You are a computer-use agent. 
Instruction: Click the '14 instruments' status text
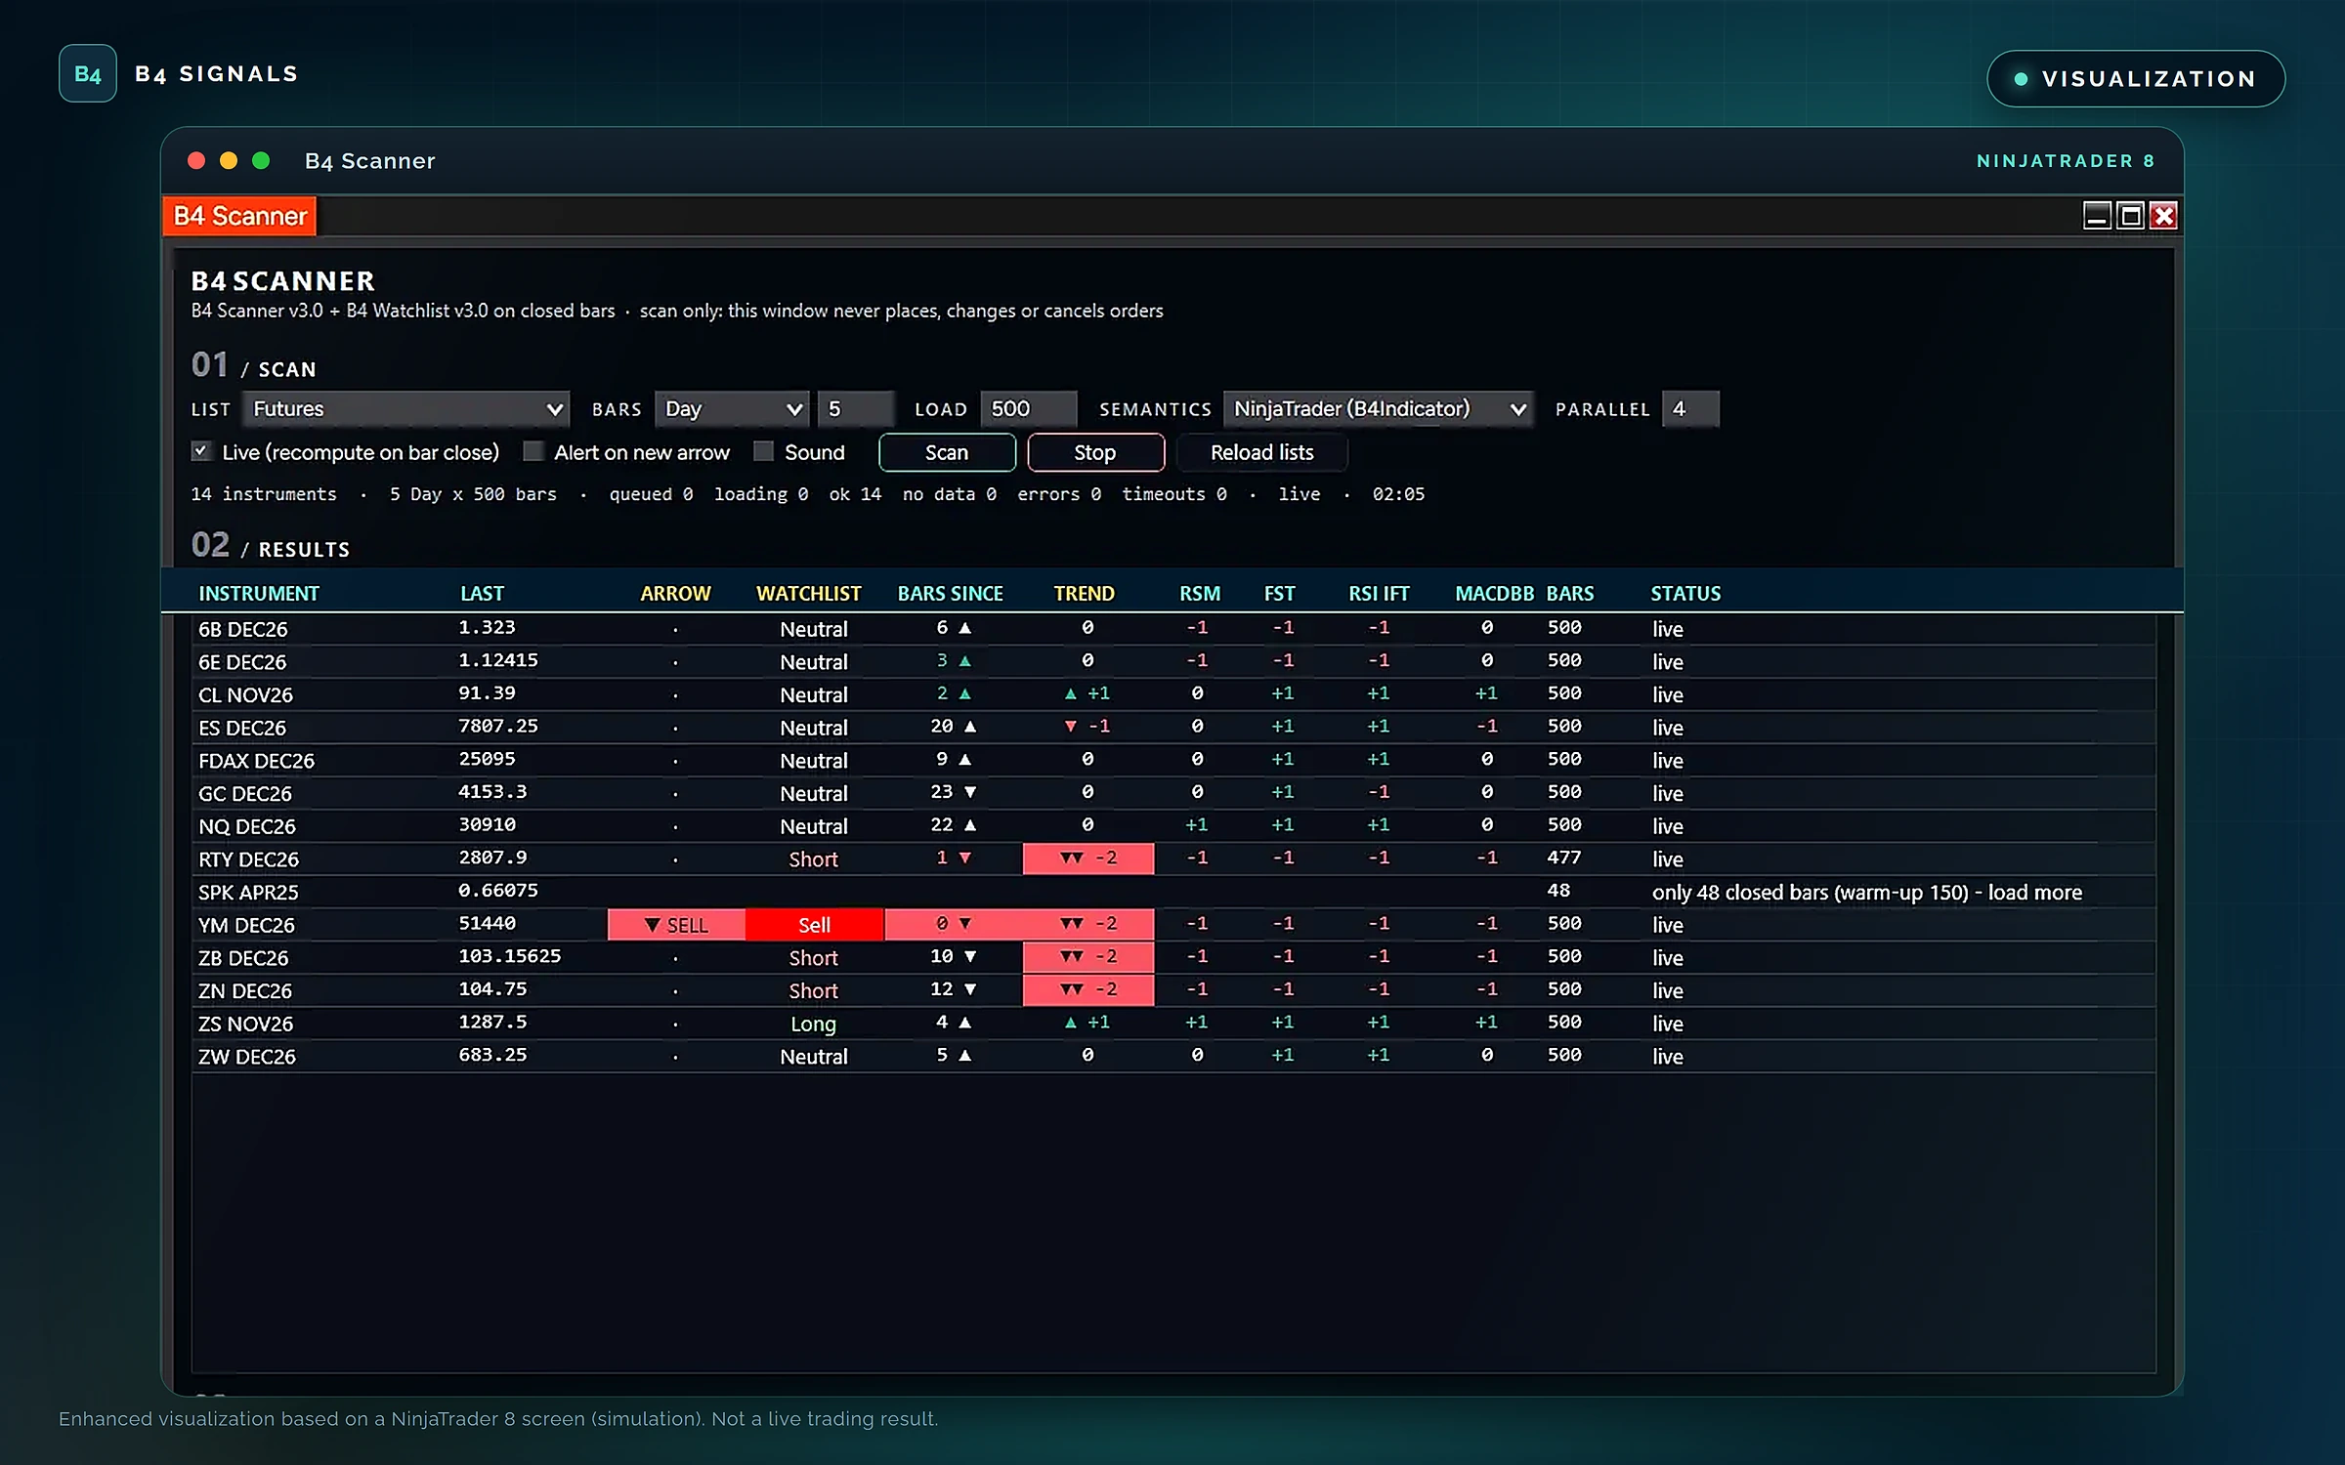tap(264, 494)
